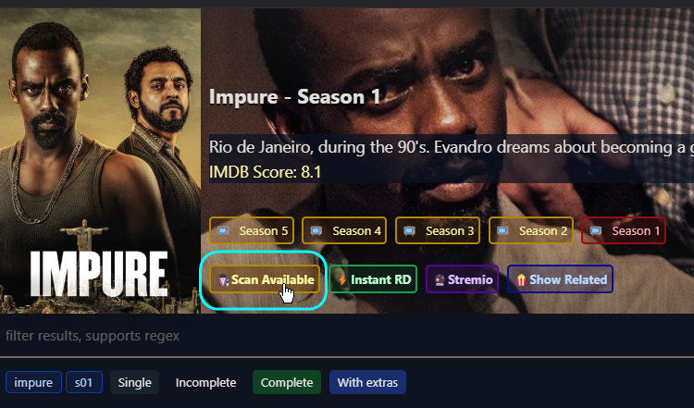The width and height of the screenshot is (694, 408).
Task: Click the TV icon on Season 1
Action: coord(596,231)
